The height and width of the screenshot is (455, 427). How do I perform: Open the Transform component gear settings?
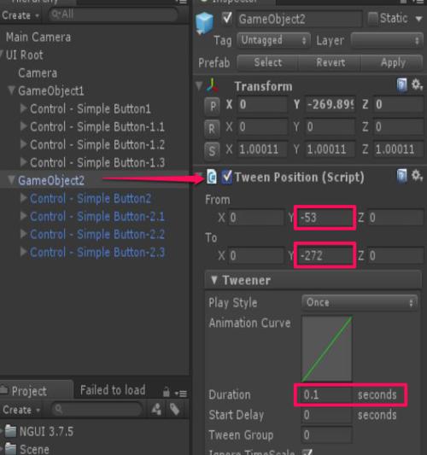pos(417,85)
